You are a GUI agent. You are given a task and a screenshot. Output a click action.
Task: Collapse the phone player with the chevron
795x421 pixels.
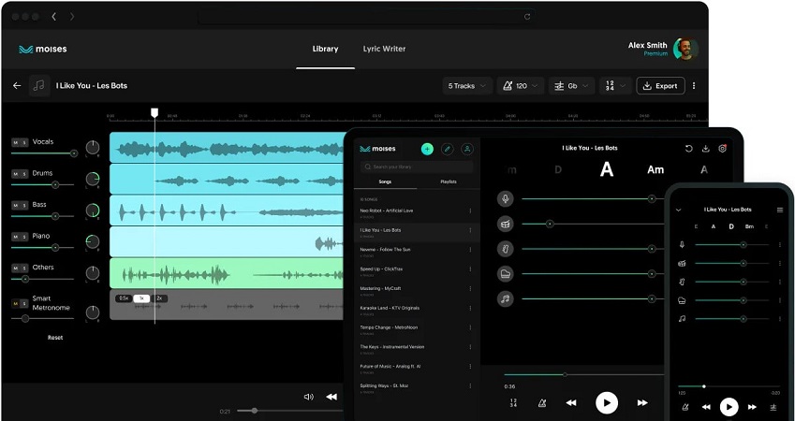678,210
